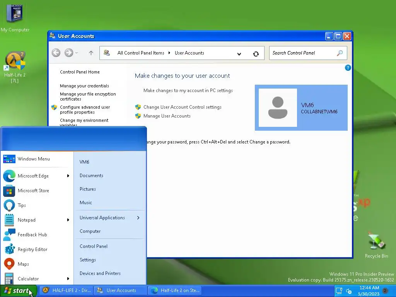The image size is (396, 297).
Task: Open Microsoft Store from start menu
Action: pyautogui.click(x=37, y=191)
